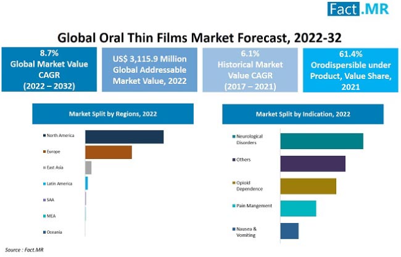The image size is (401, 257).
Task: Click the Oceania legend swatch
Action: click(x=44, y=232)
